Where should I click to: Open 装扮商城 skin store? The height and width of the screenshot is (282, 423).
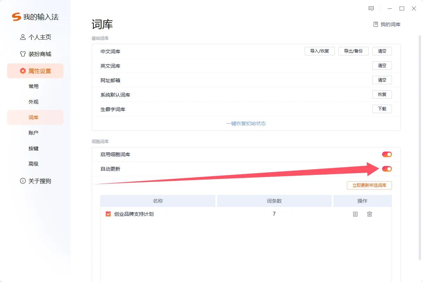(35, 54)
